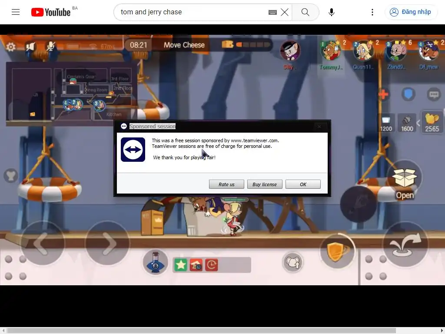Open the YouTube hamburger guide menu
445x334 pixels.
point(16,12)
